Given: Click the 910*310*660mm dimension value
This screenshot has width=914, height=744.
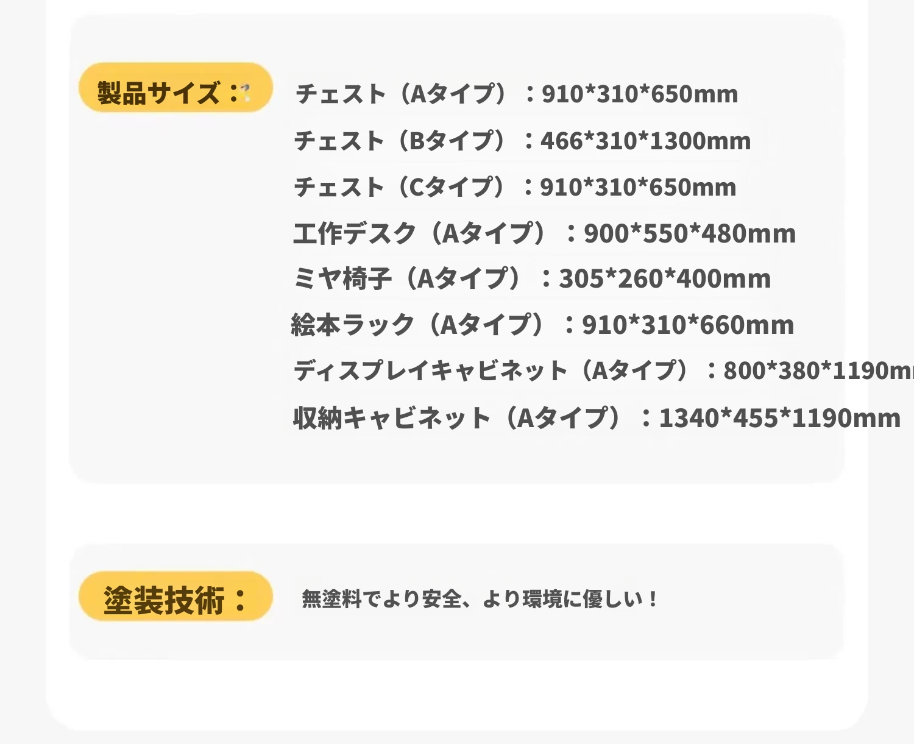Looking at the screenshot, I should click(688, 325).
